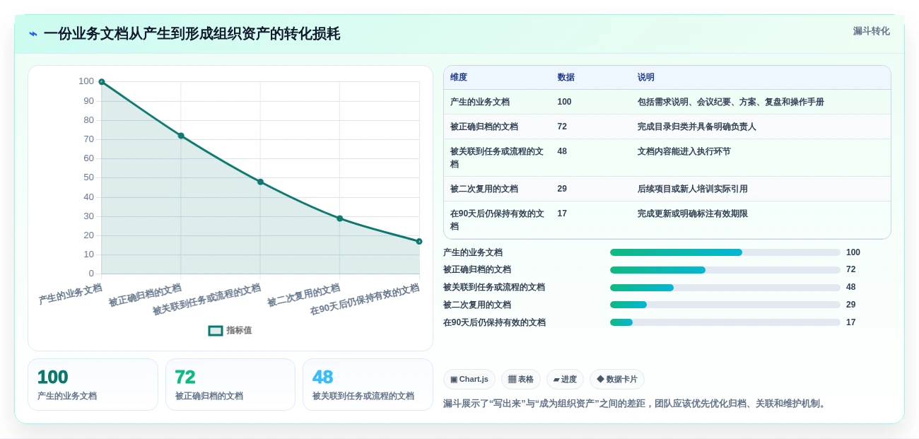
Task: Open the stat card showing 100
Action: pyautogui.click(x=93, y=385)
